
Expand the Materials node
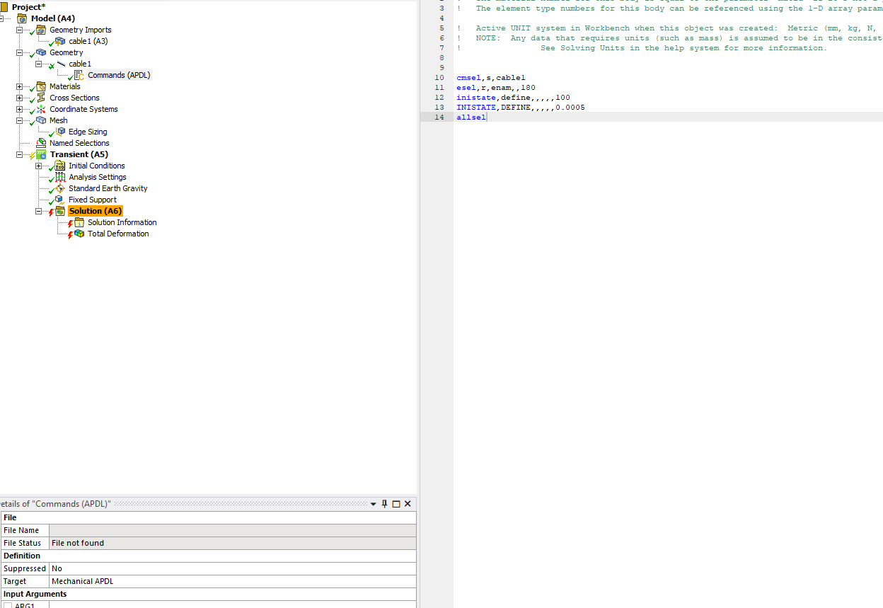click(x=20, y=86)
